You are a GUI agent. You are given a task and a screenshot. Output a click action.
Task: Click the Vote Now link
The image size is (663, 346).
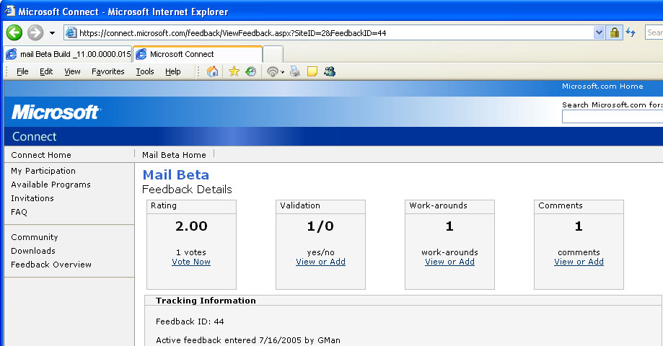point(191,262)
